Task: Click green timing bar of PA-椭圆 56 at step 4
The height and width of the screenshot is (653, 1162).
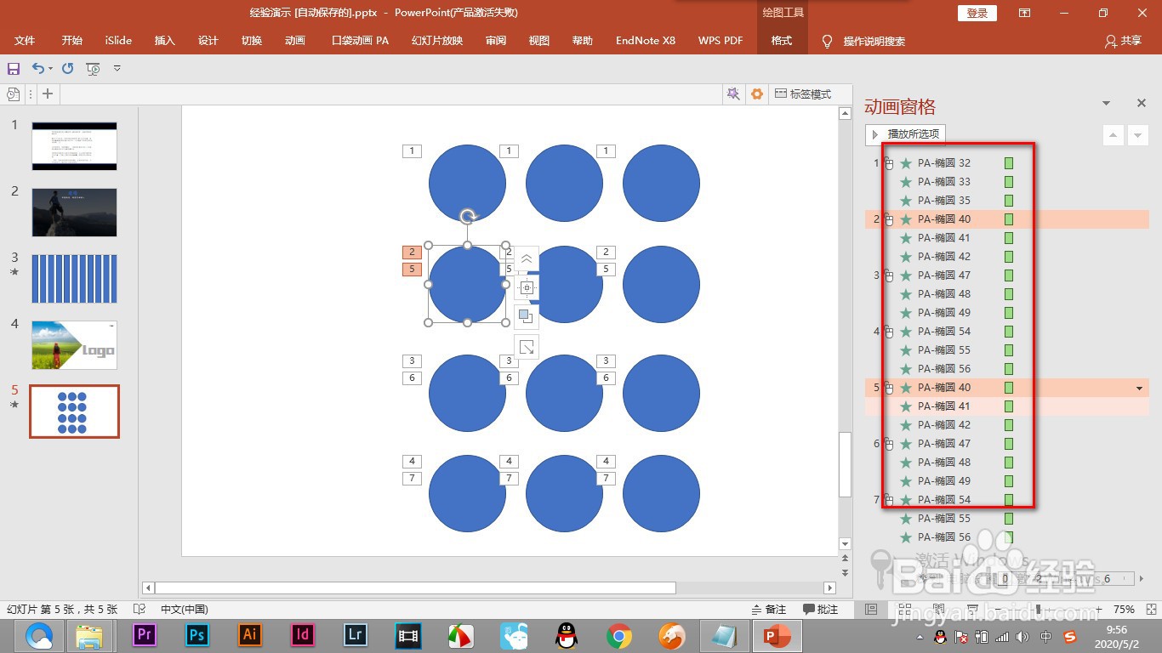Action: point(1009,369)
